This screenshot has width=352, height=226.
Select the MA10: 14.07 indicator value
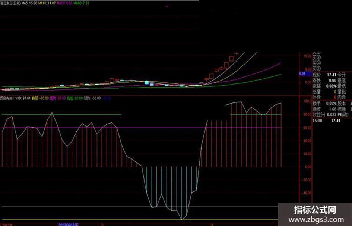pyautogui.click(x=47, y=3)
